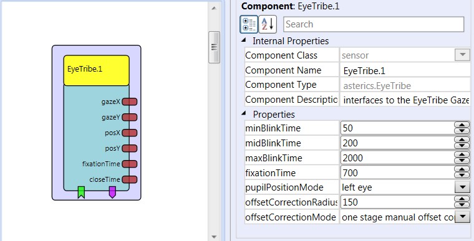Decrease fixationTime property with down arrow
This screenshot has height=241, width=474.
pos(462,176)
